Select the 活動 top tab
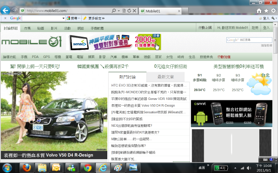Viewport: 278px width, 173px height. (x=67, y=28)
